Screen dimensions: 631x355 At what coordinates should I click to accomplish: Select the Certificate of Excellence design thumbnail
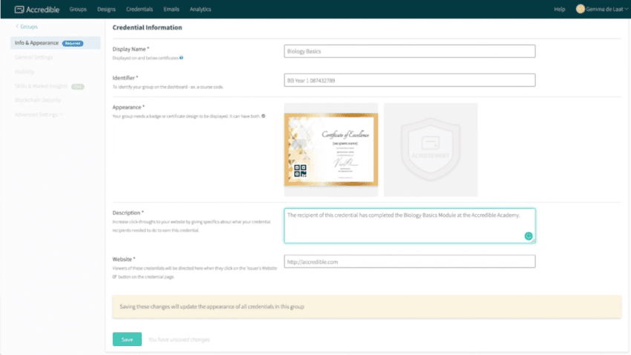point(331,149)
